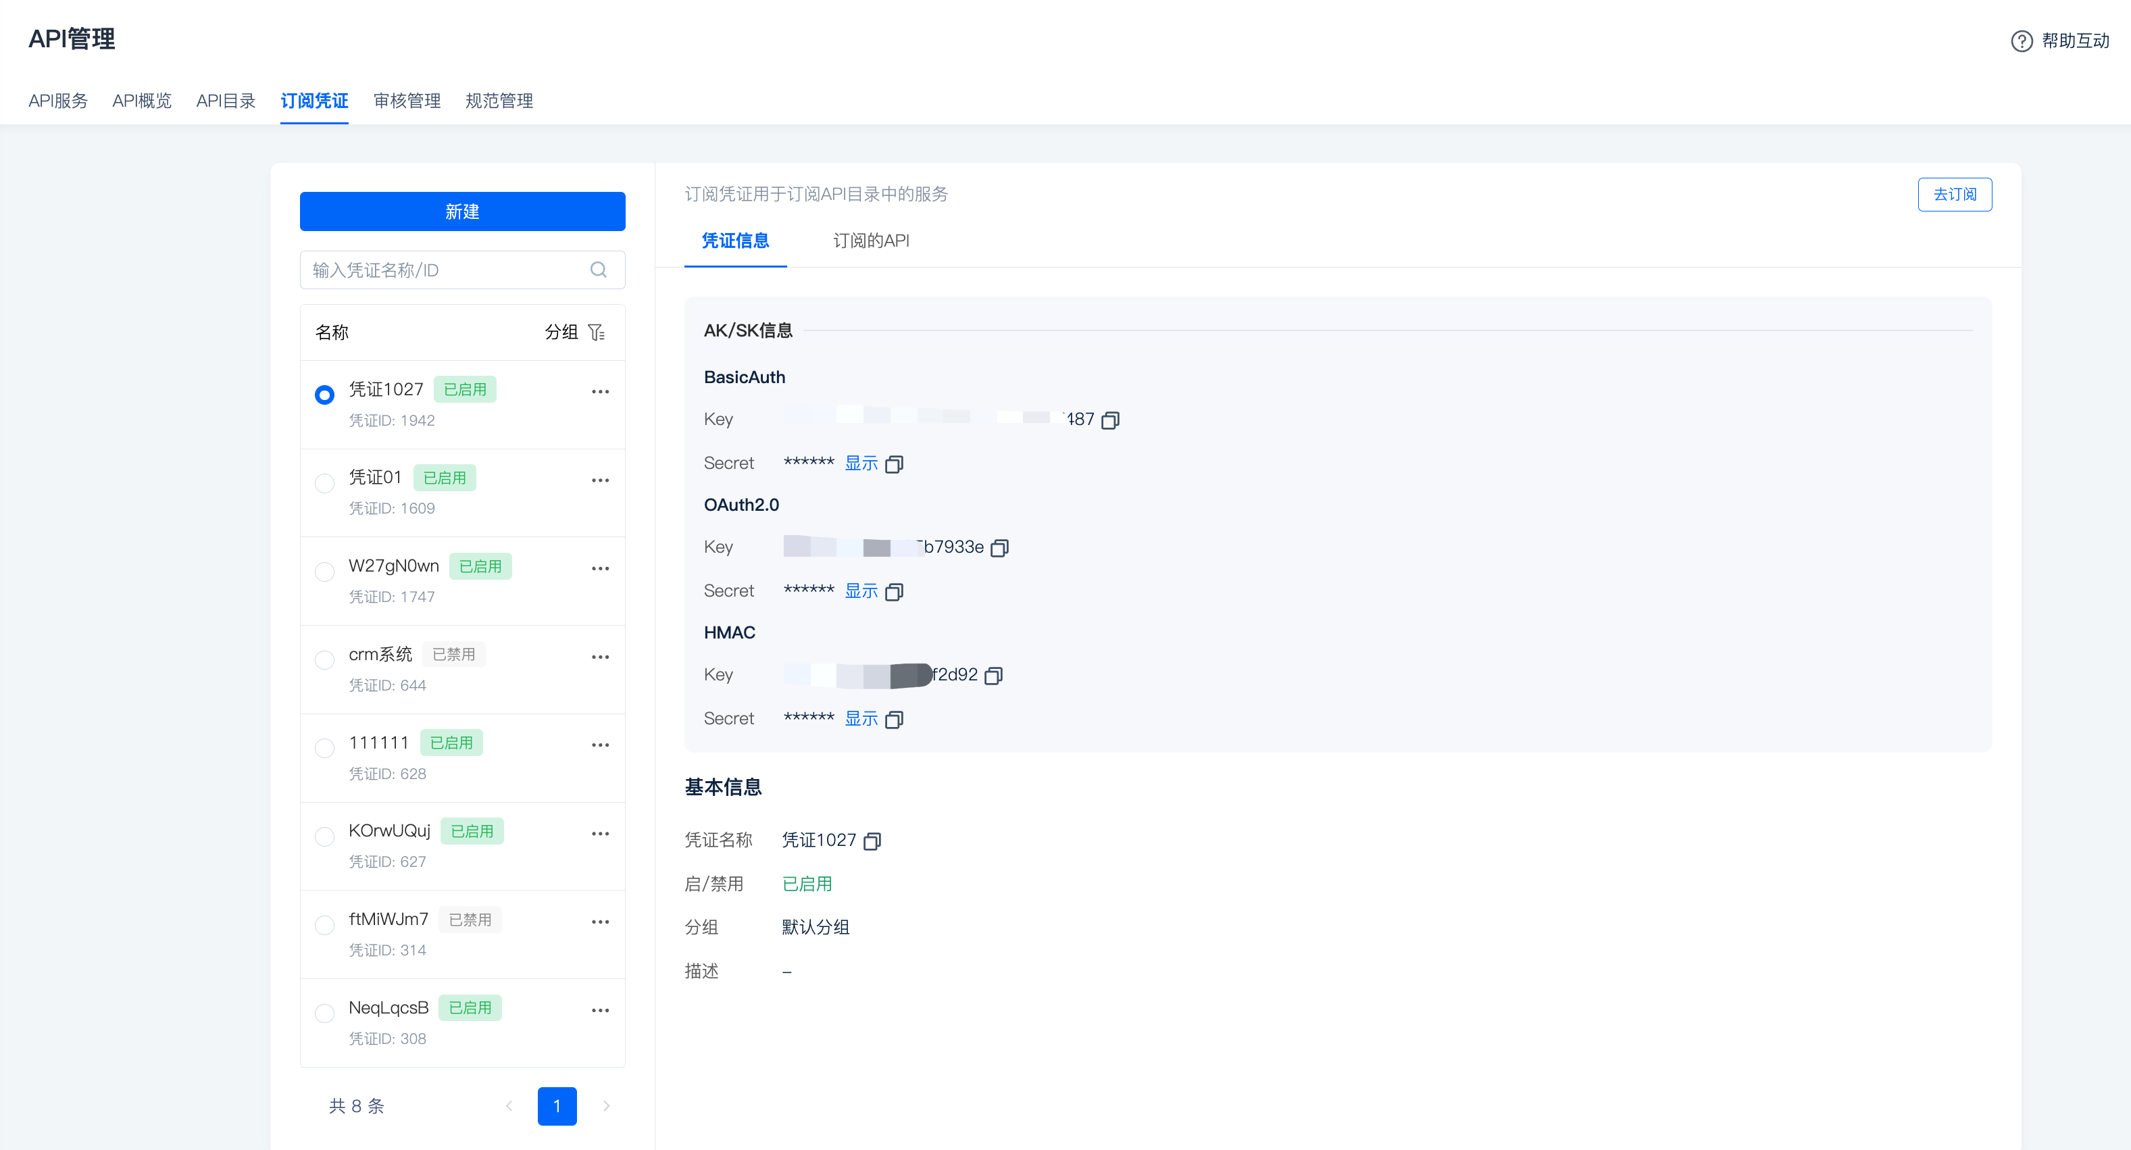Click the 共 8 条 total count
This screenshot has height=1150, width=2131.
pos(357,1106)
